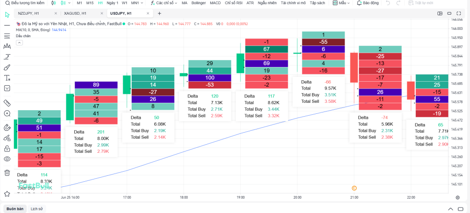Switch timeframe to M15
Image resolution: width=470 pixels, height=213 pixels.
pyautogui.click(x=90, y=3)
